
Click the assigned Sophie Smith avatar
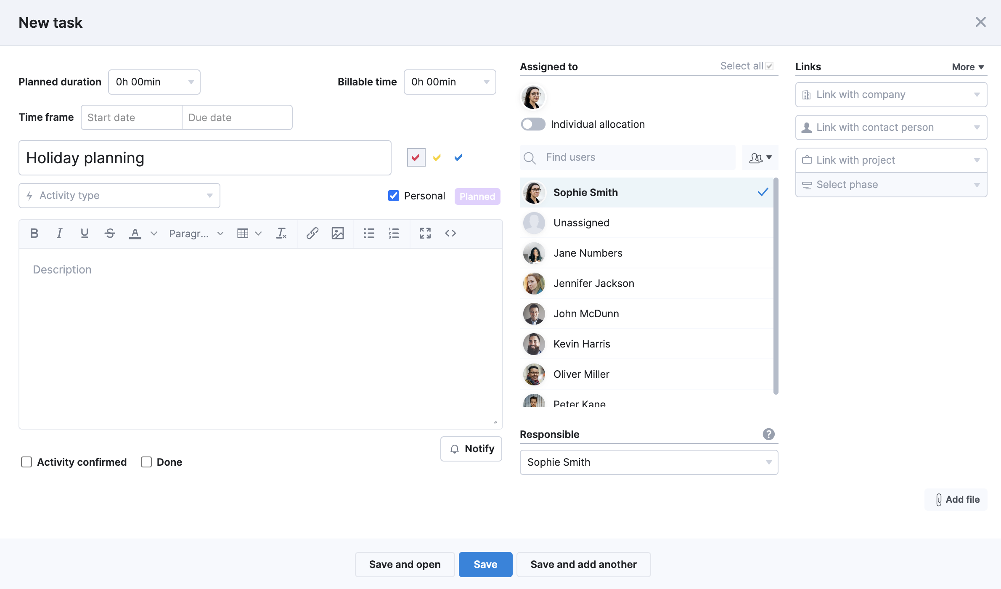point(533,97)
